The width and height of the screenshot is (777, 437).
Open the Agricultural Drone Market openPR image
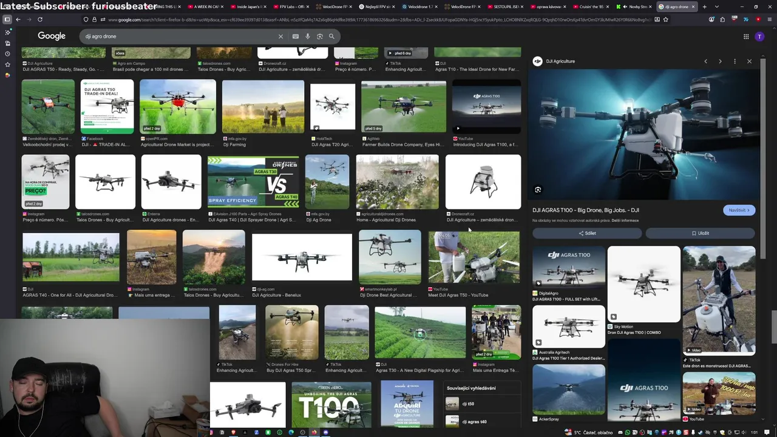click(x=177, y=107)
